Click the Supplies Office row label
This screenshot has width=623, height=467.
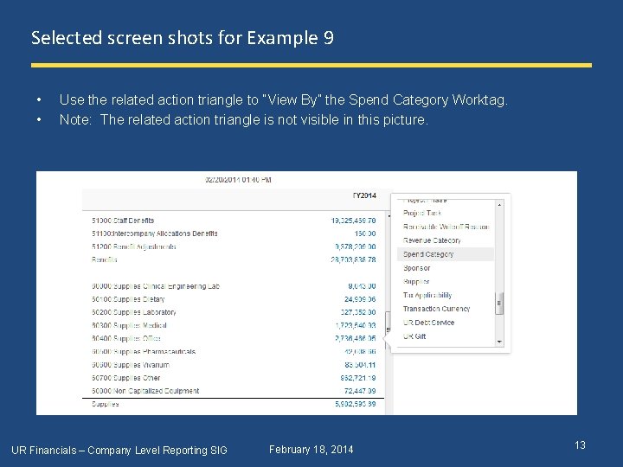pyautogui.click(x=126, y=338)
